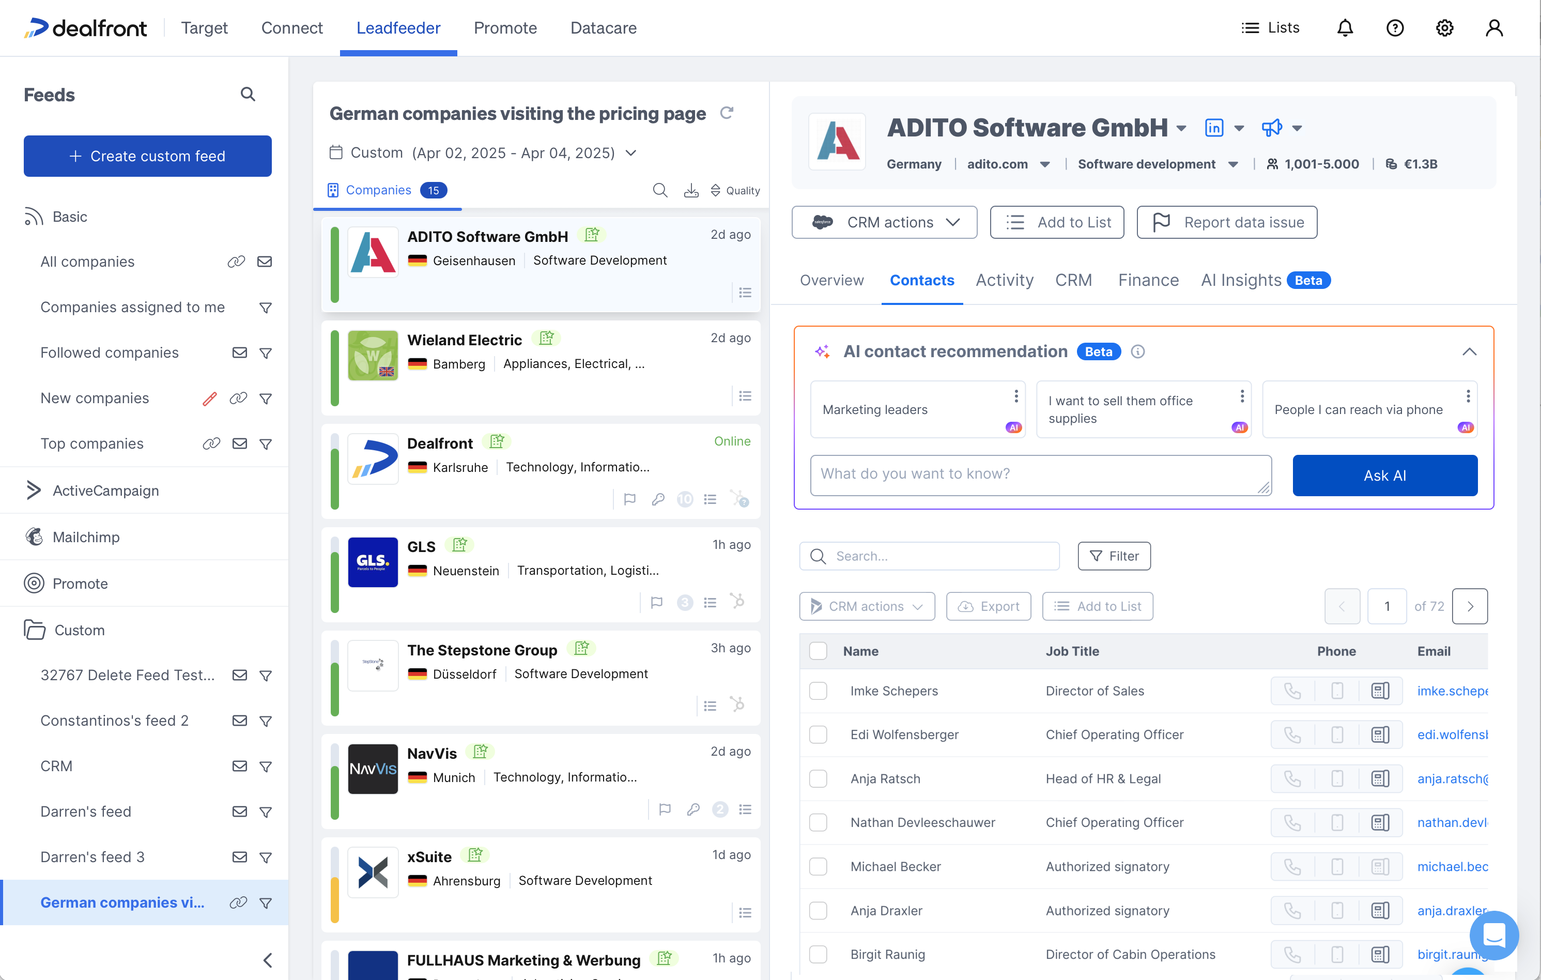This screenshot has height=980, width=1541.
Task: Open the LinkedIn icon for ADITO Software
Action: point(1213,128)
